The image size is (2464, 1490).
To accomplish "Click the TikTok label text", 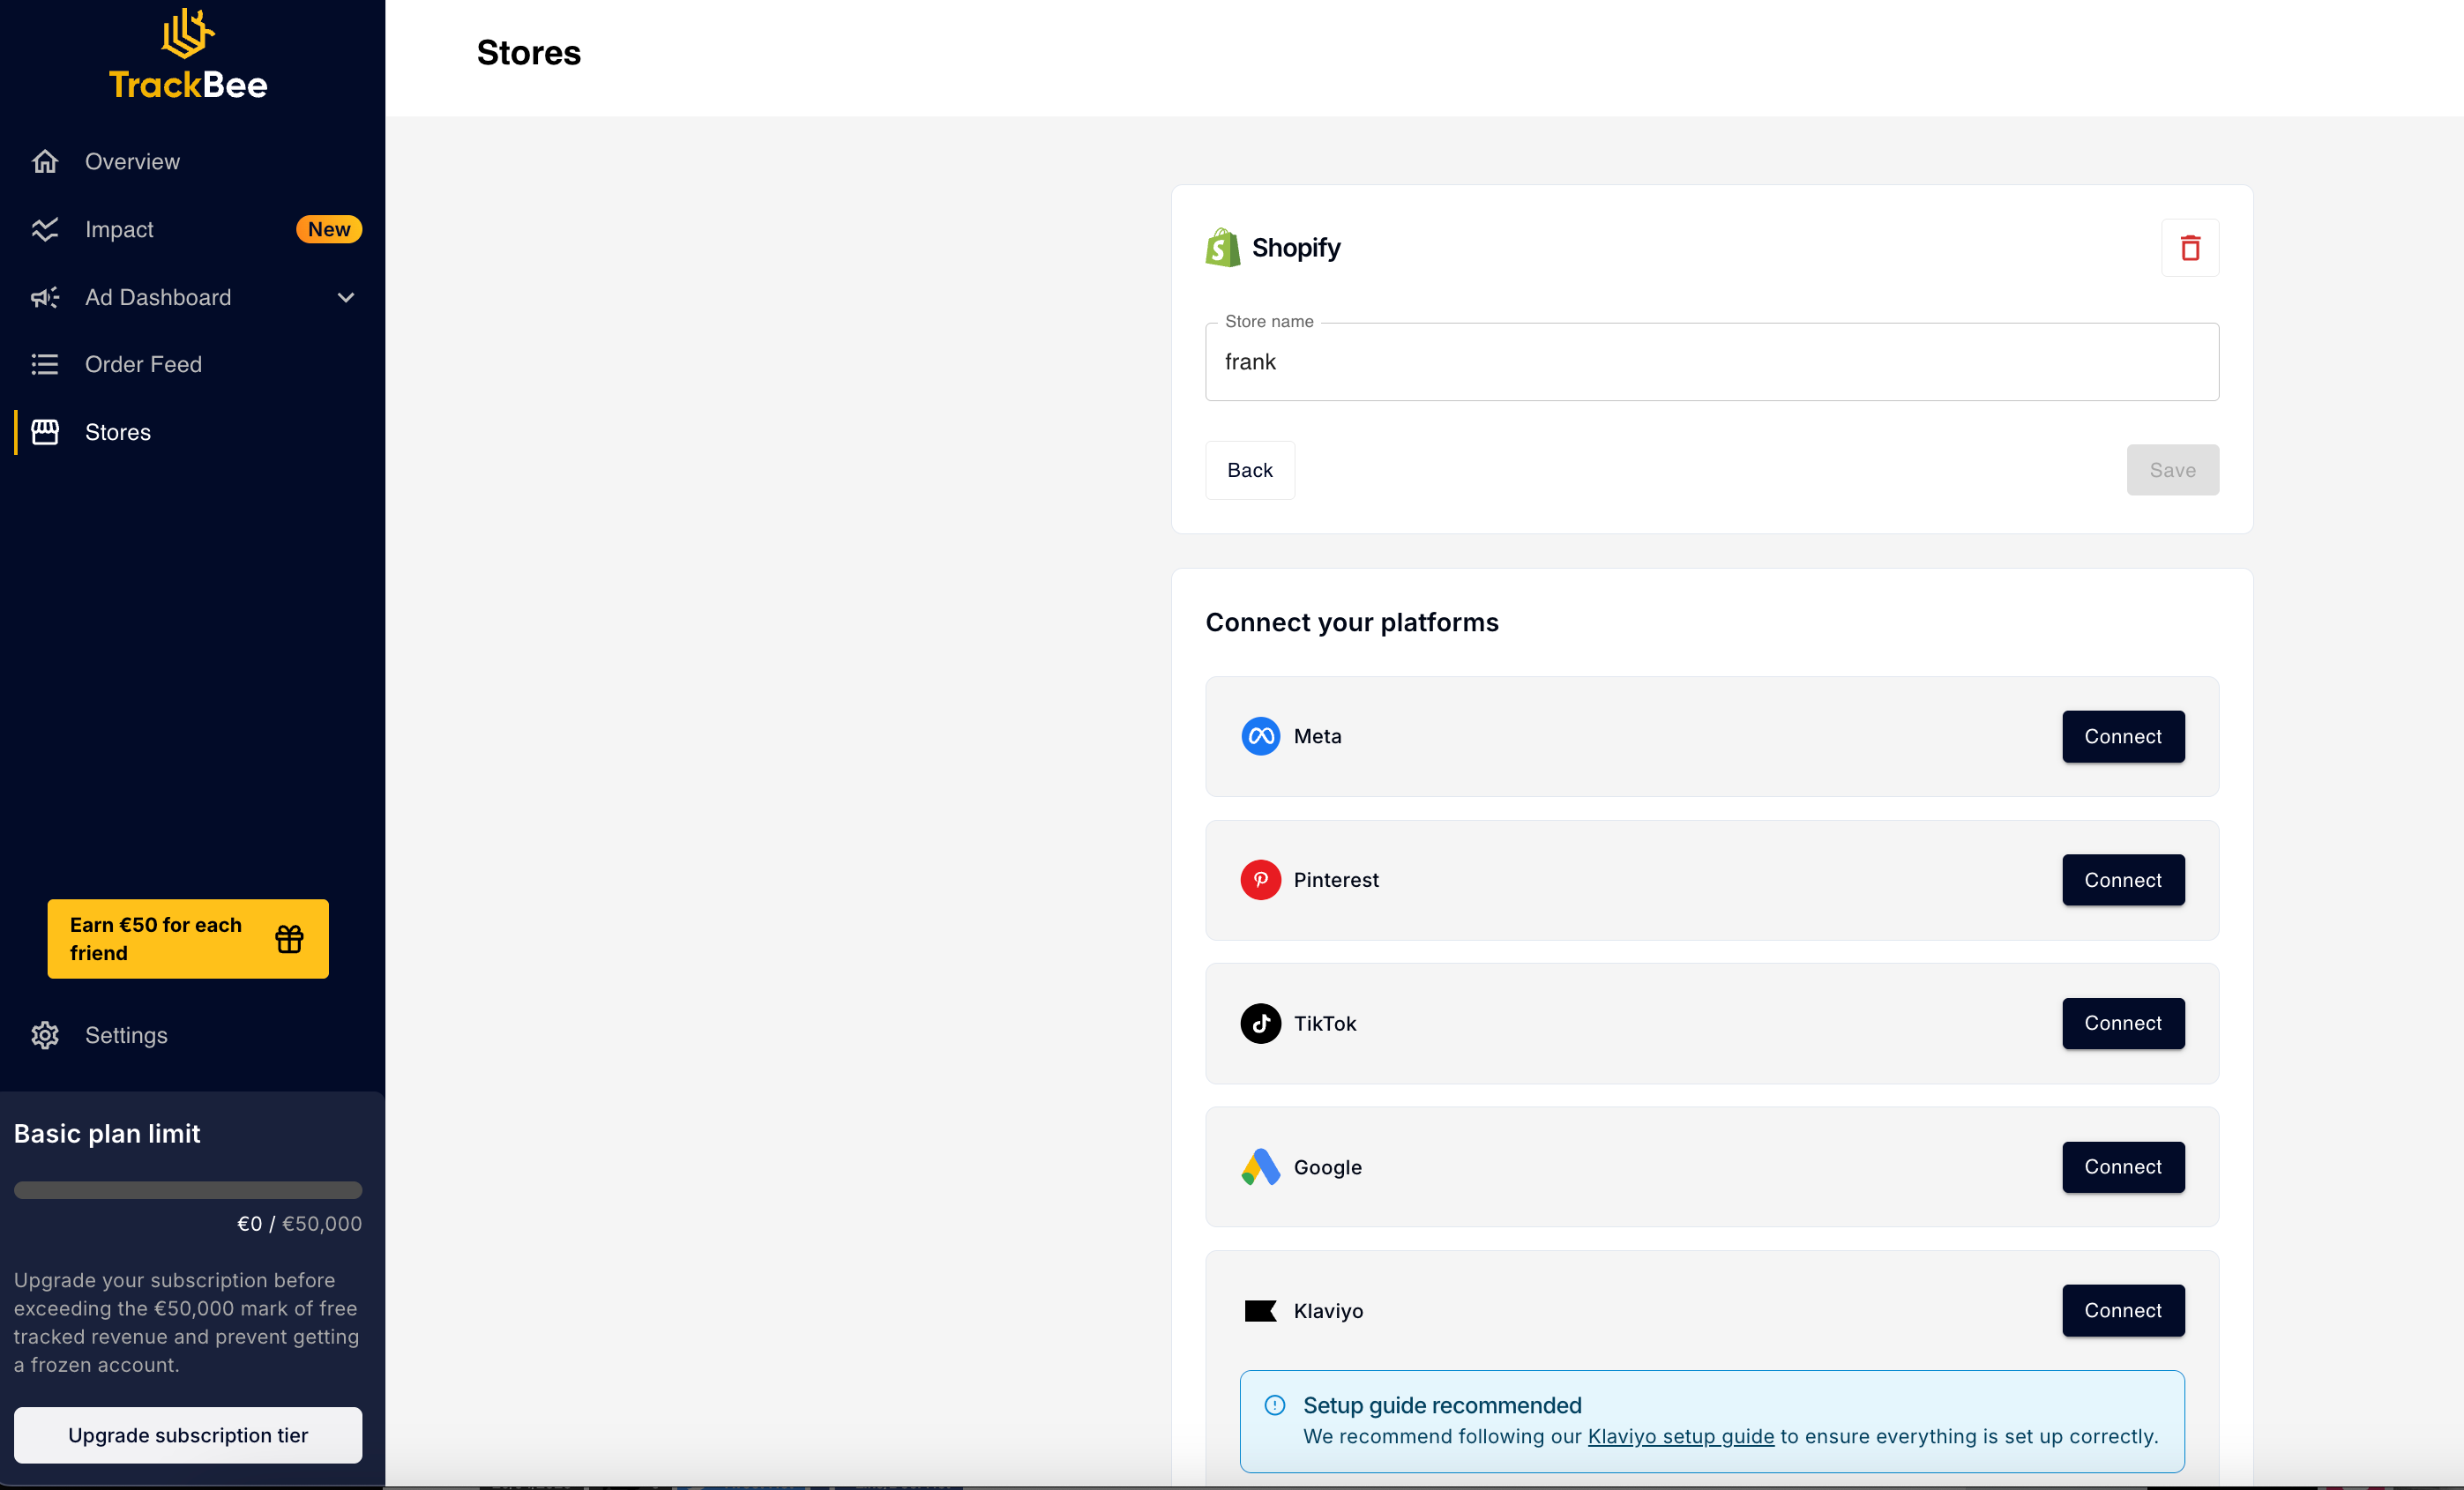I will pos(1325,1023).
